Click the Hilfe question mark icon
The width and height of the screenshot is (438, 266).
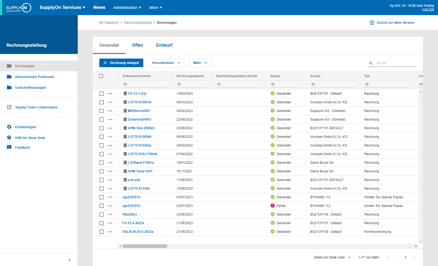point(9,138)
